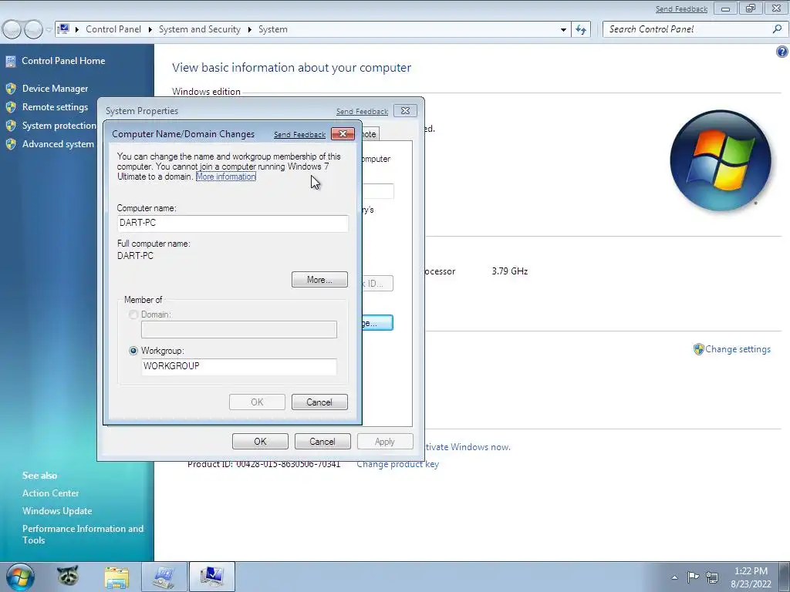Open the Action Center flag icon

pos(694,577)
